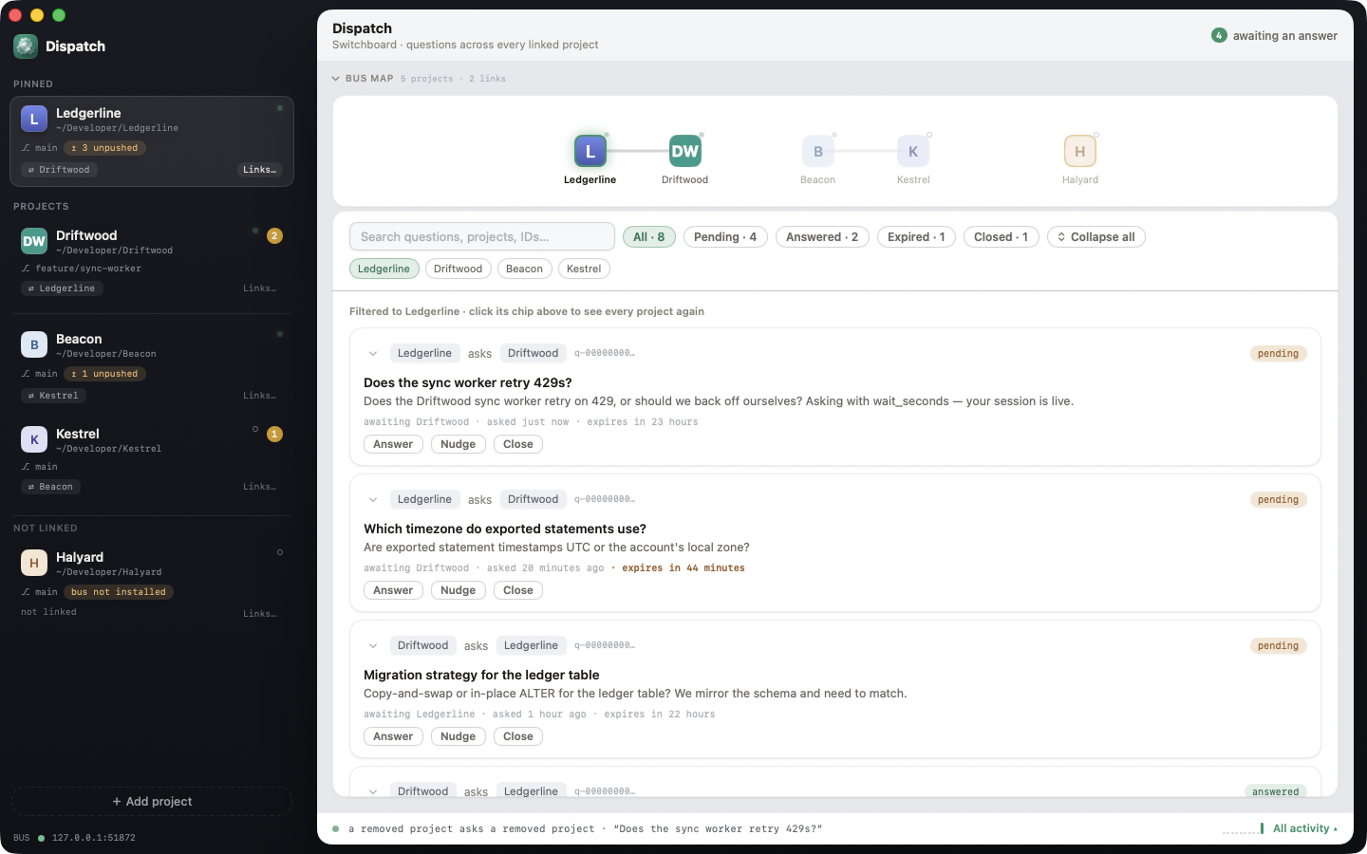Screen dimensions: 1367x854
Task: Open Links… menu on Kestrel project
Action: click(259, 487)
